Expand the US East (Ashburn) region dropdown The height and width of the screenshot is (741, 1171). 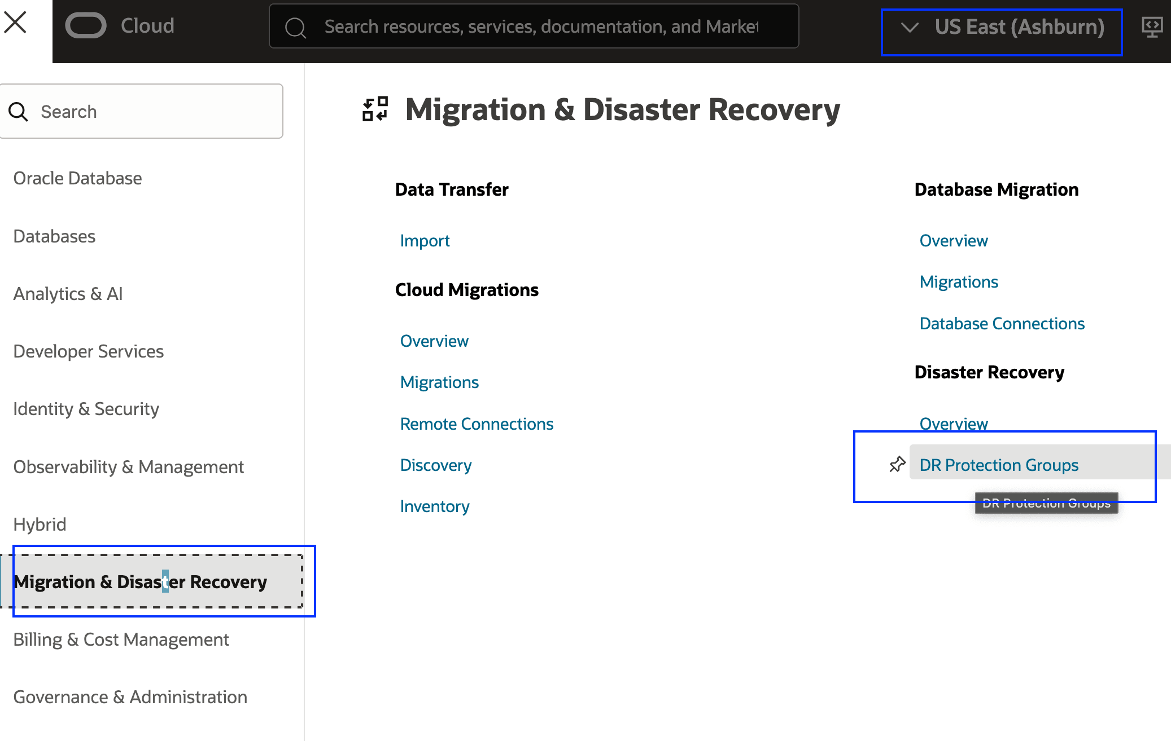click(x=1019, y=27)
